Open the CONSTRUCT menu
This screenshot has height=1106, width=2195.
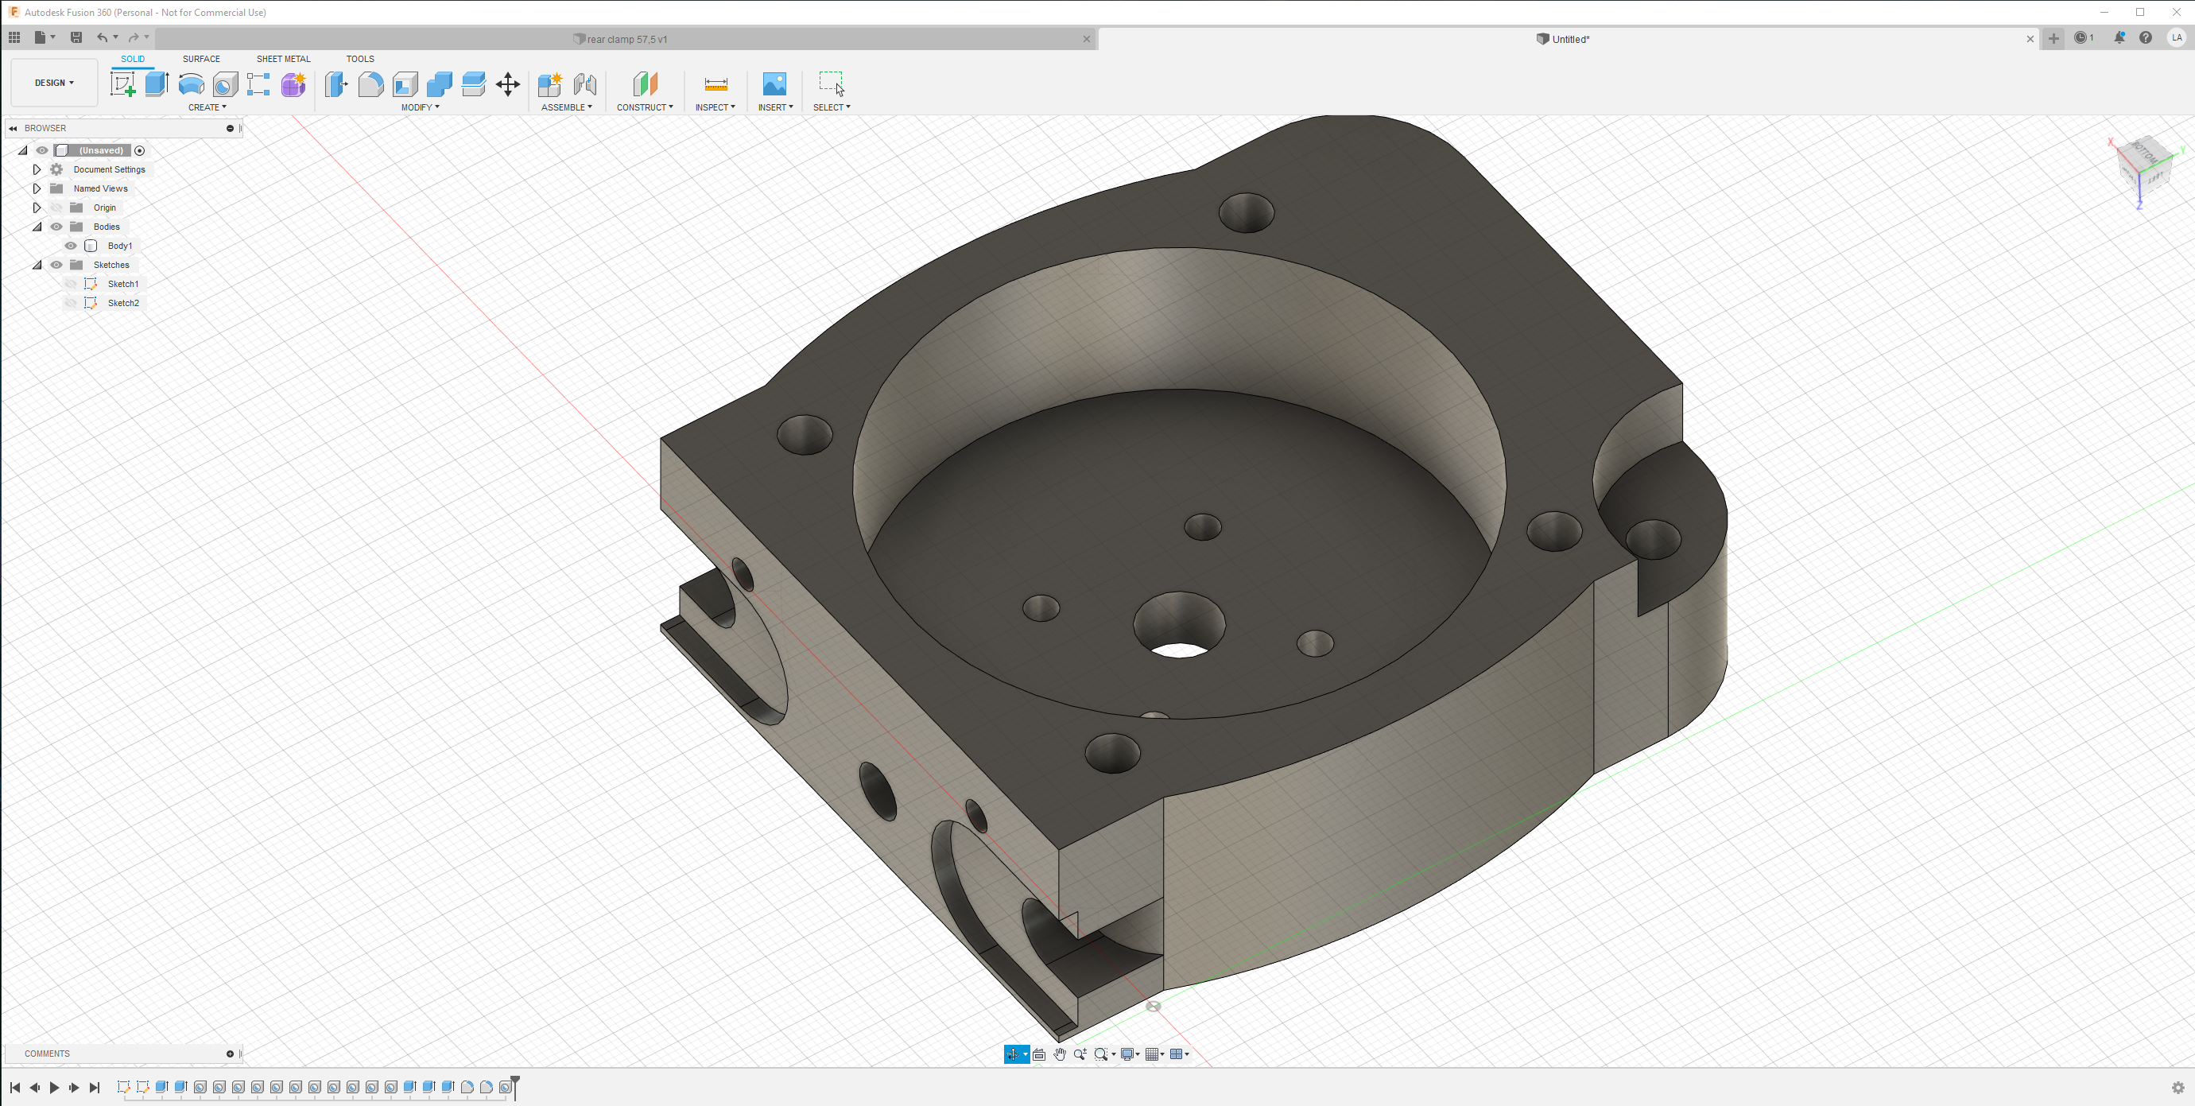coord(644,107)
